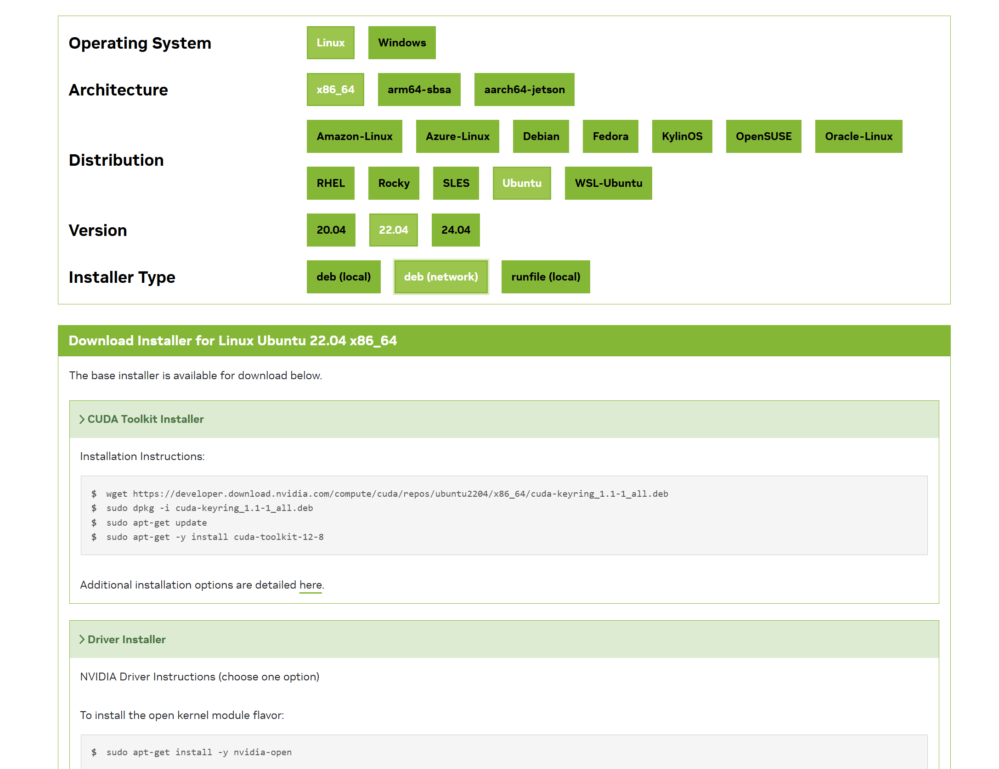This screenshot has height=769, width=999.
Task: Select the KylinOS distribution
Action: (x=682, y=136)
